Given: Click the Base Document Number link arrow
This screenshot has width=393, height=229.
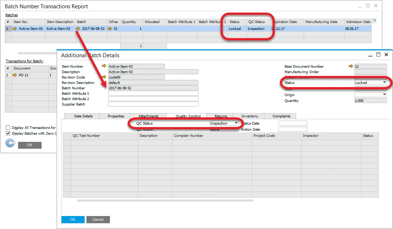Looking at the screenshot, I should pyautogui.click(x=351, y=66).
